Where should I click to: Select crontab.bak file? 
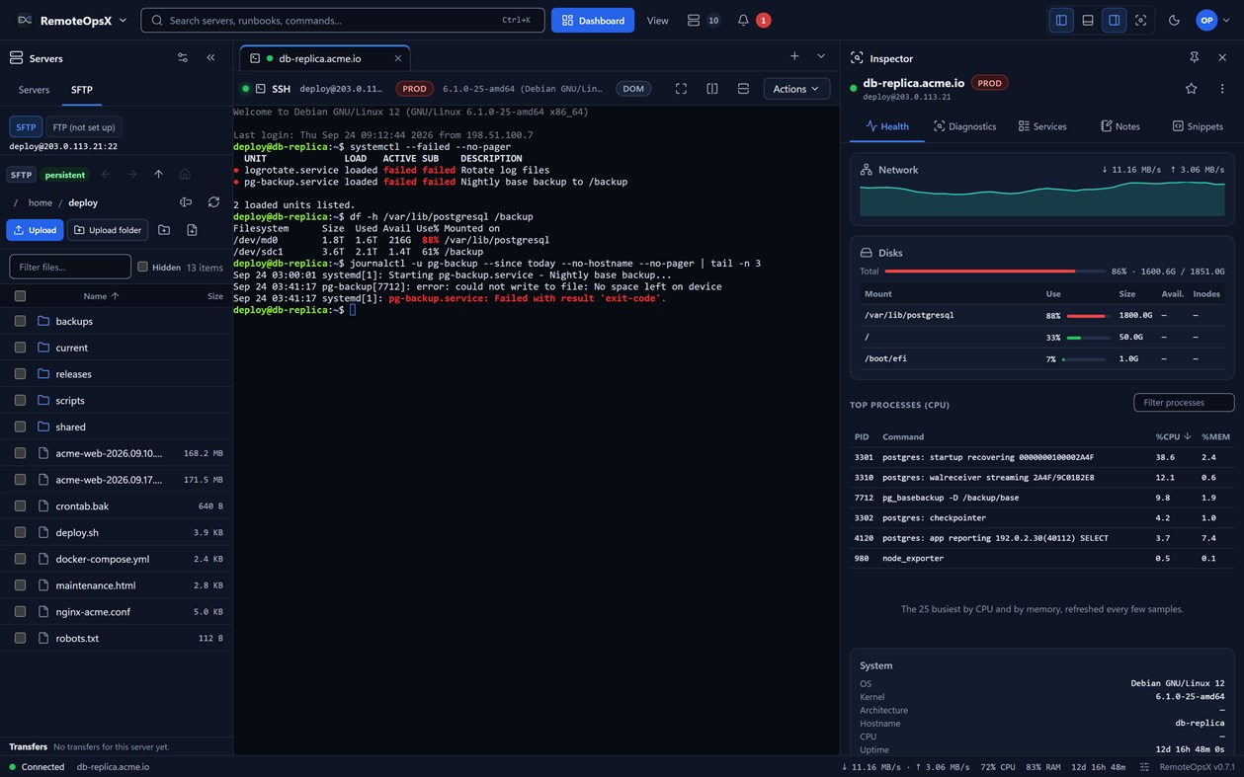[116, 505]
